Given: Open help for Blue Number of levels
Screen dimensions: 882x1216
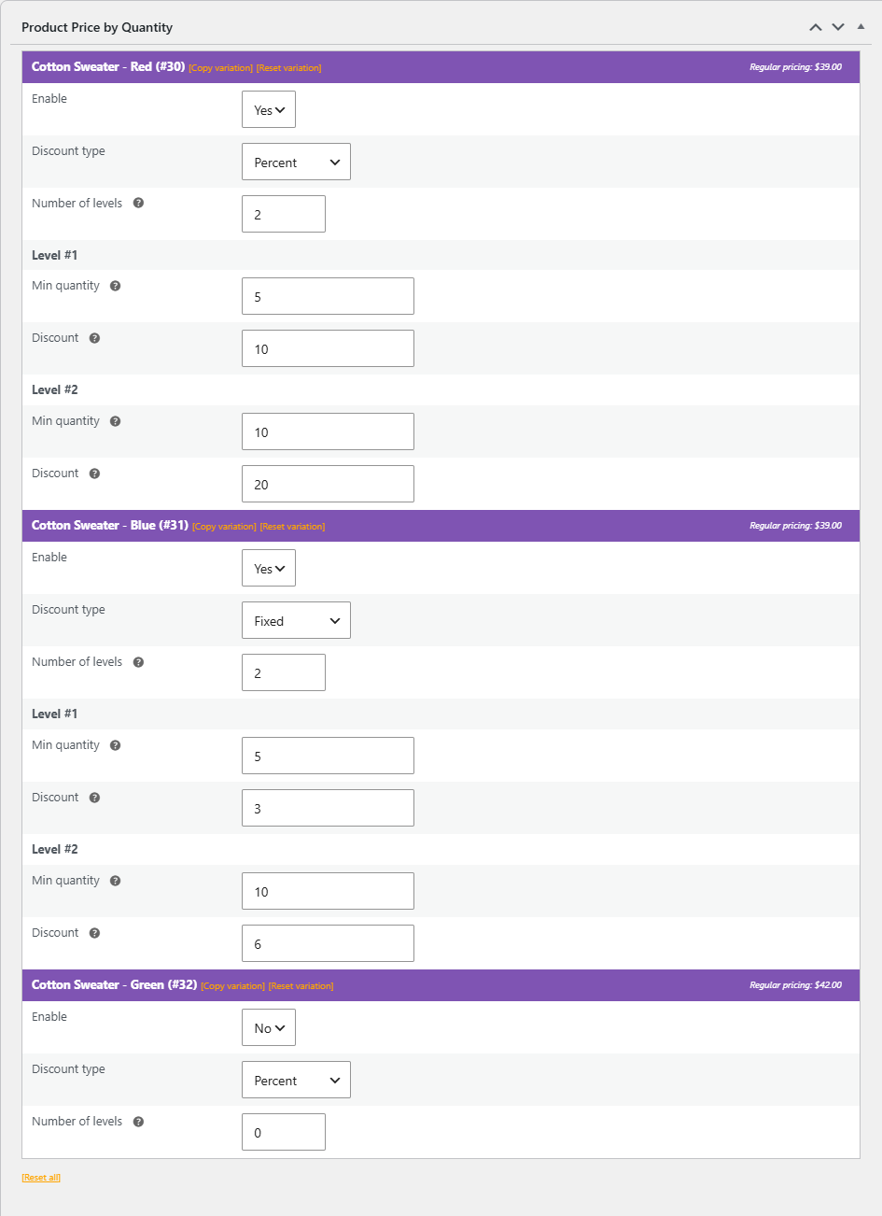Looking at the screenshot, I should [x=138, y=662].
